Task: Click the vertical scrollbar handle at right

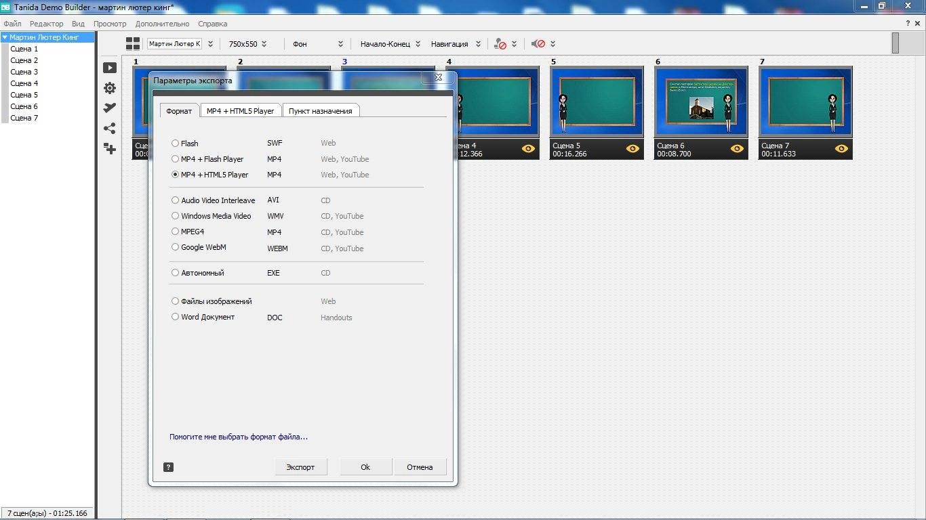Action: 895,43
